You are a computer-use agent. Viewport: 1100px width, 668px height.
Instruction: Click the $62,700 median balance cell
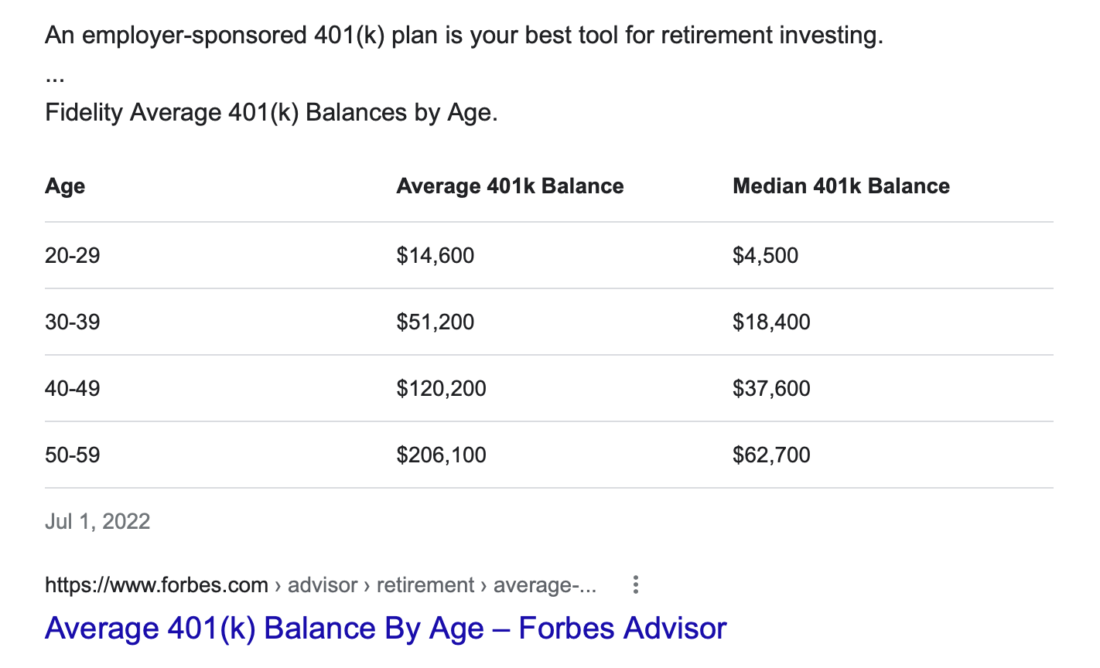(772, 455)
